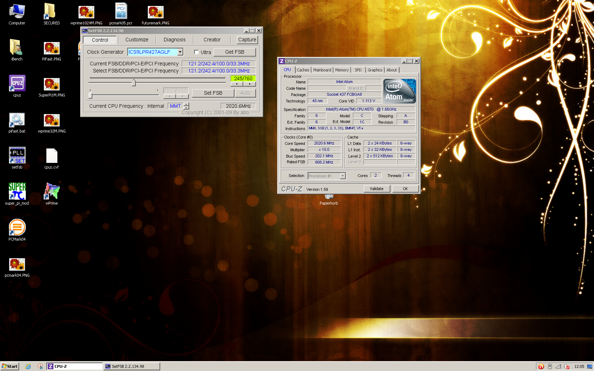Click the show desktop icon beside clock

click(x=589, y=366)
